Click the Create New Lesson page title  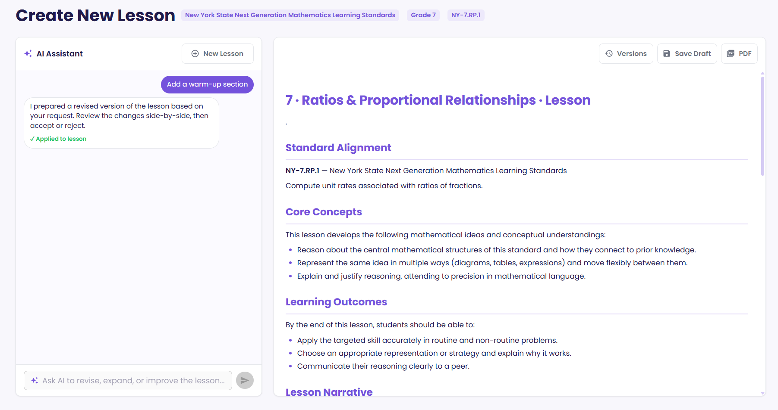pyautogui.click(x=95, y=16)
